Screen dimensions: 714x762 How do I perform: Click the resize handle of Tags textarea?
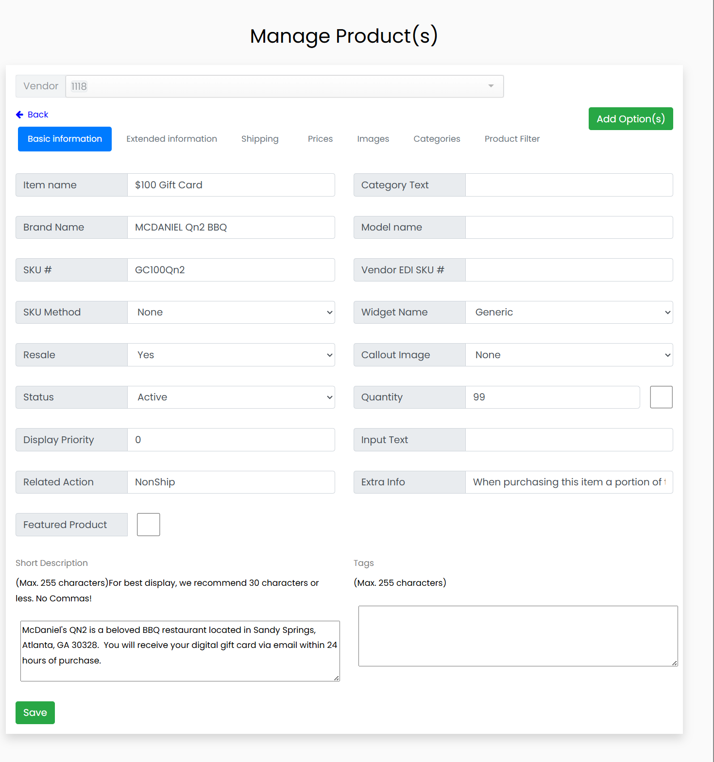coord(675,663)
